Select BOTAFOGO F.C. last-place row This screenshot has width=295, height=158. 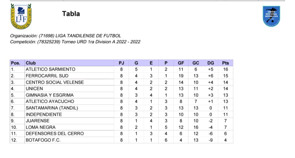[x=122, y=140]
